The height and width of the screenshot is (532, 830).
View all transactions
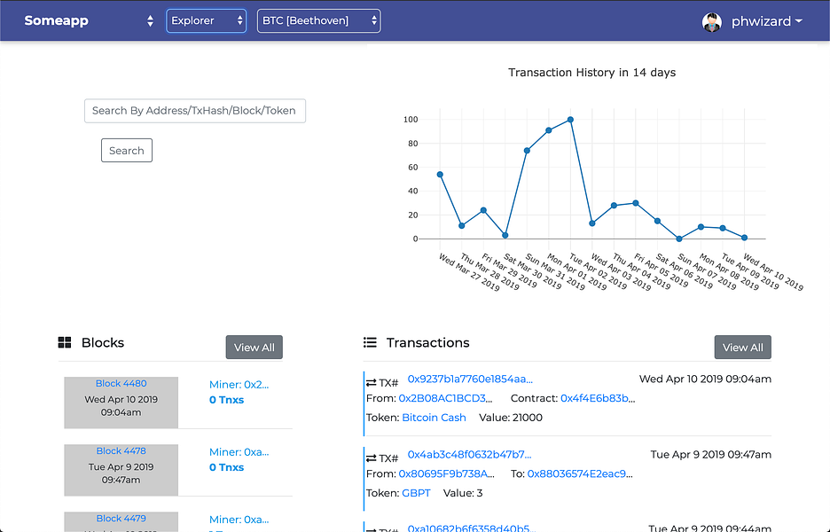point(742,348)
